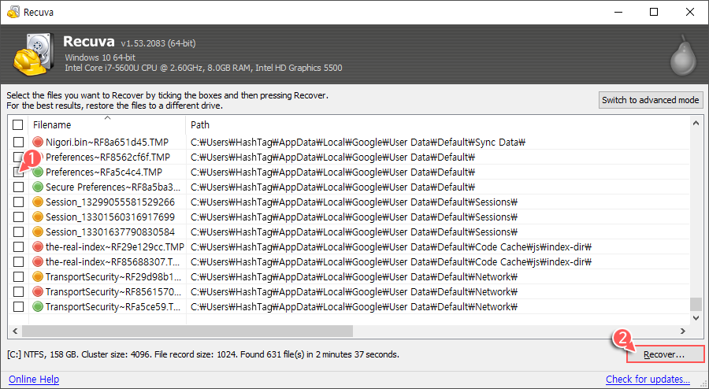Image resolution: width=709 pixels, height=389 pixels.
Task: Open the Check for updates link
Action: 648,379
